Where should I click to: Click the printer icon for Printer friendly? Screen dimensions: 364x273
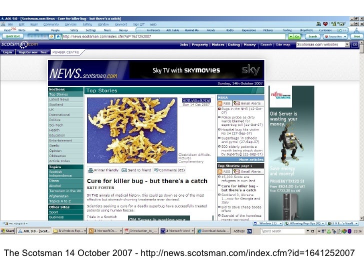point(91,170)
